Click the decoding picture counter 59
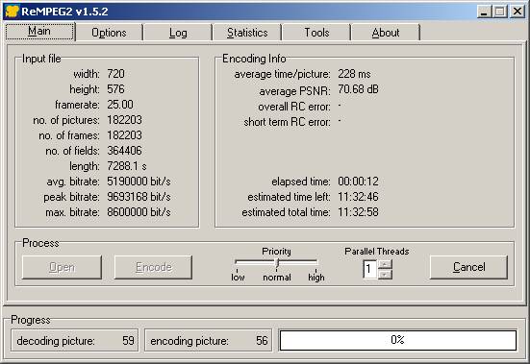This screenshot has width=530, height=364. click(x=128, y=341)
